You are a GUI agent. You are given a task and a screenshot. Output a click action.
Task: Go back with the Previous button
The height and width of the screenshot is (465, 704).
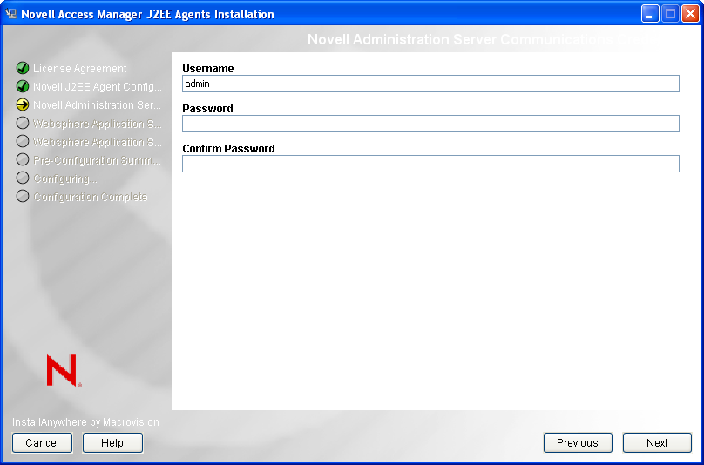pyautogui.click(x=578, y=443)
